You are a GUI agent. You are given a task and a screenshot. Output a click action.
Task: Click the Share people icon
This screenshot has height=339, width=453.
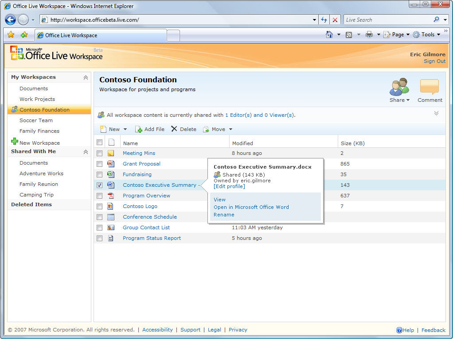point(399,87)
